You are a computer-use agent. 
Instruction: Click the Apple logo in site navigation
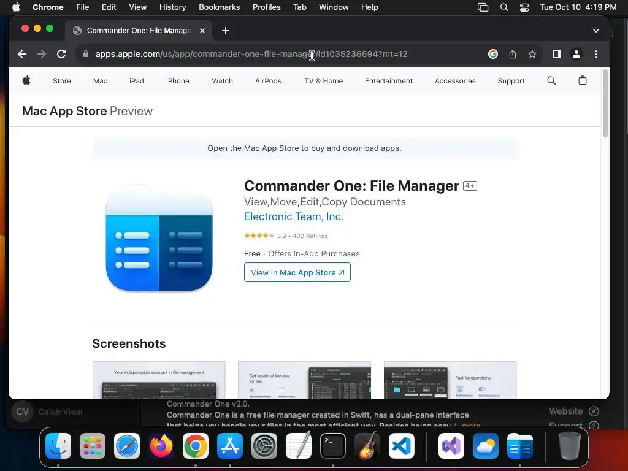point(26,80)
